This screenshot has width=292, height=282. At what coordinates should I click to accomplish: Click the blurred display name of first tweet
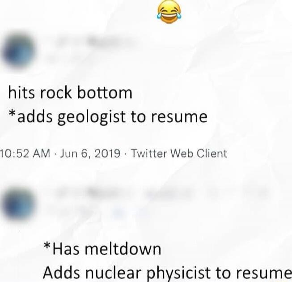pyautogui.click(x=94, y=41)
